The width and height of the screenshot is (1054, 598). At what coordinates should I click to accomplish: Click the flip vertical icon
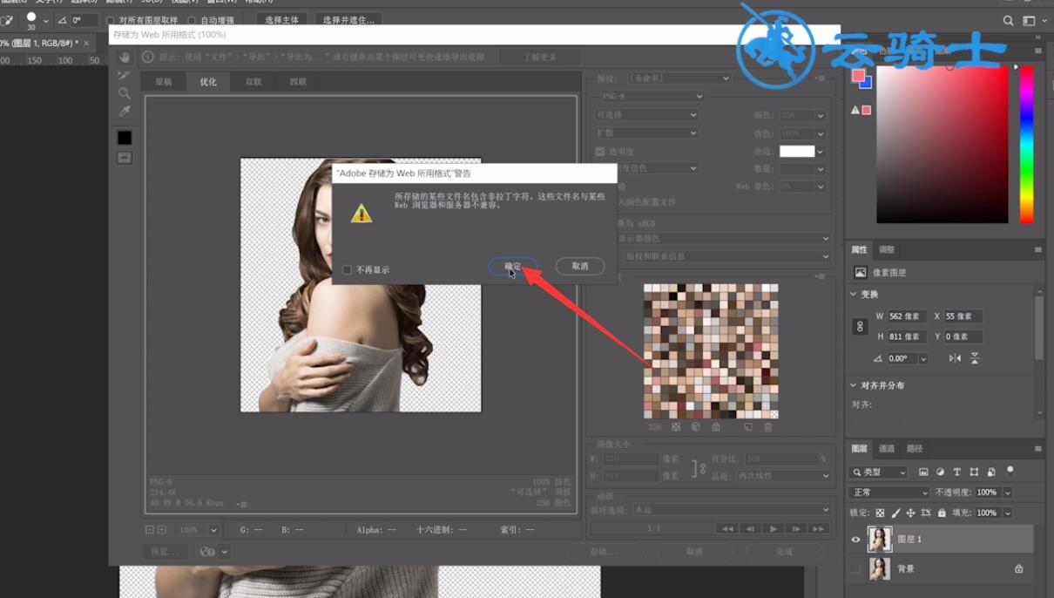click(x=975, y=358)
